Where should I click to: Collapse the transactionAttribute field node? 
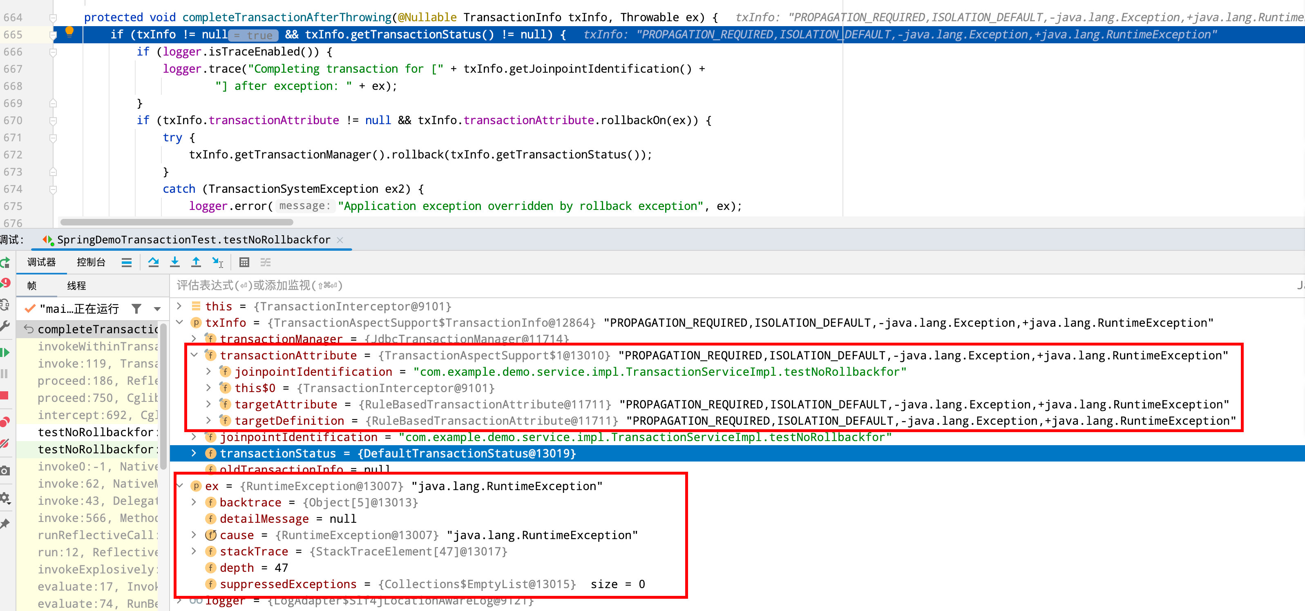point(194,355)
